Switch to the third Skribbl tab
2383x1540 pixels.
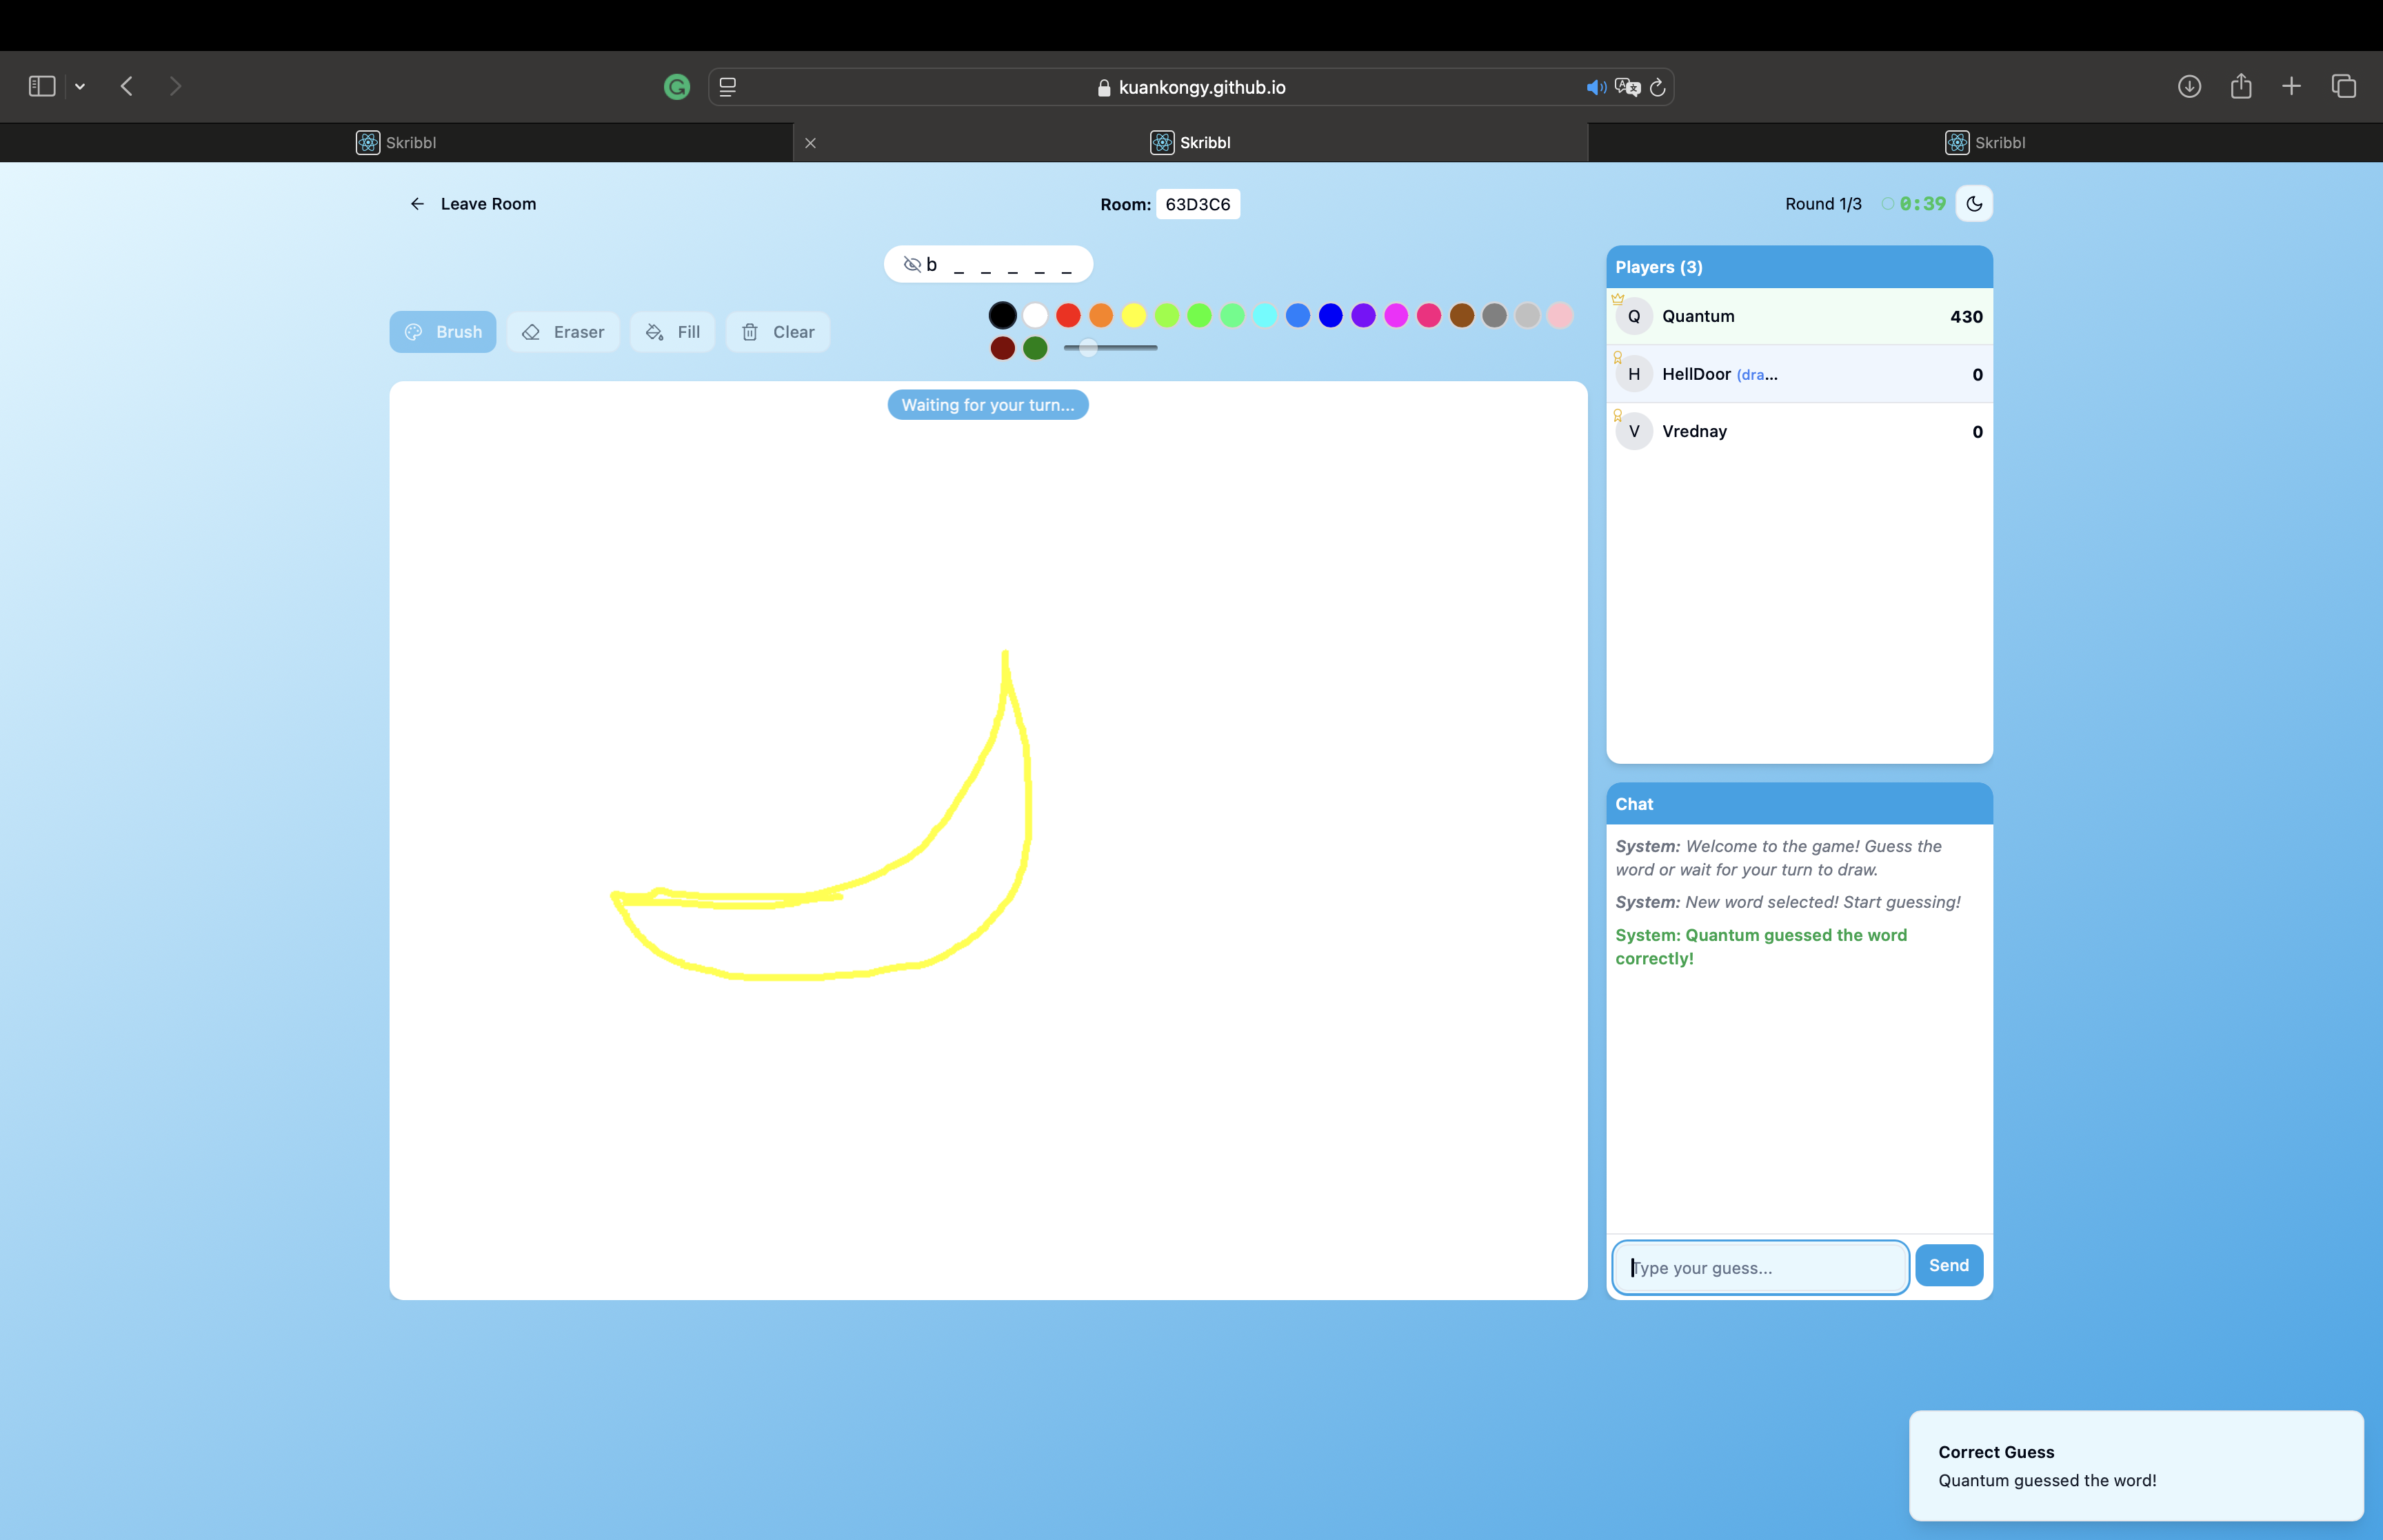click(x=1985, y=143)
